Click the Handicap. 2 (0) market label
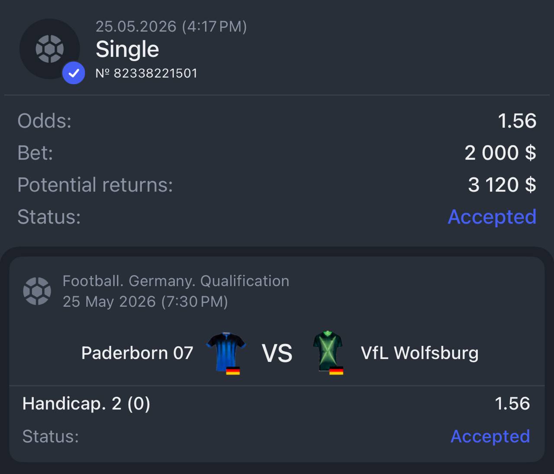This screenshot has width=554, height=474. (x=86, y=404)
